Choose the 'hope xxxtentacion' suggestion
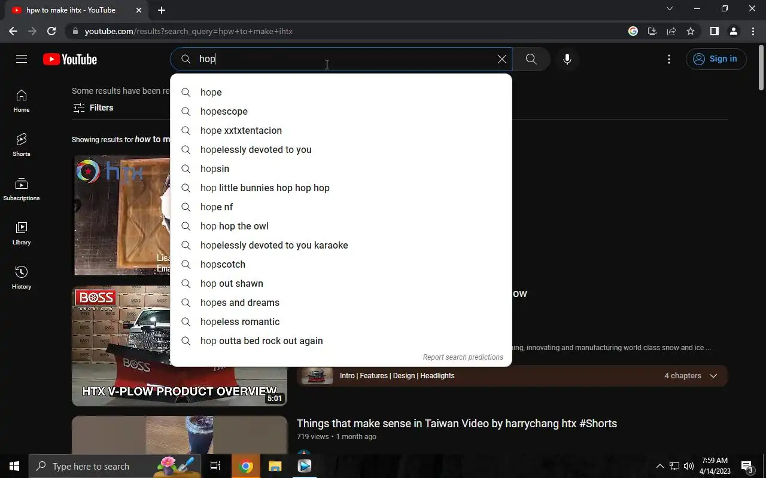Viewport: 766px width, 478px height. click(341, 130)
